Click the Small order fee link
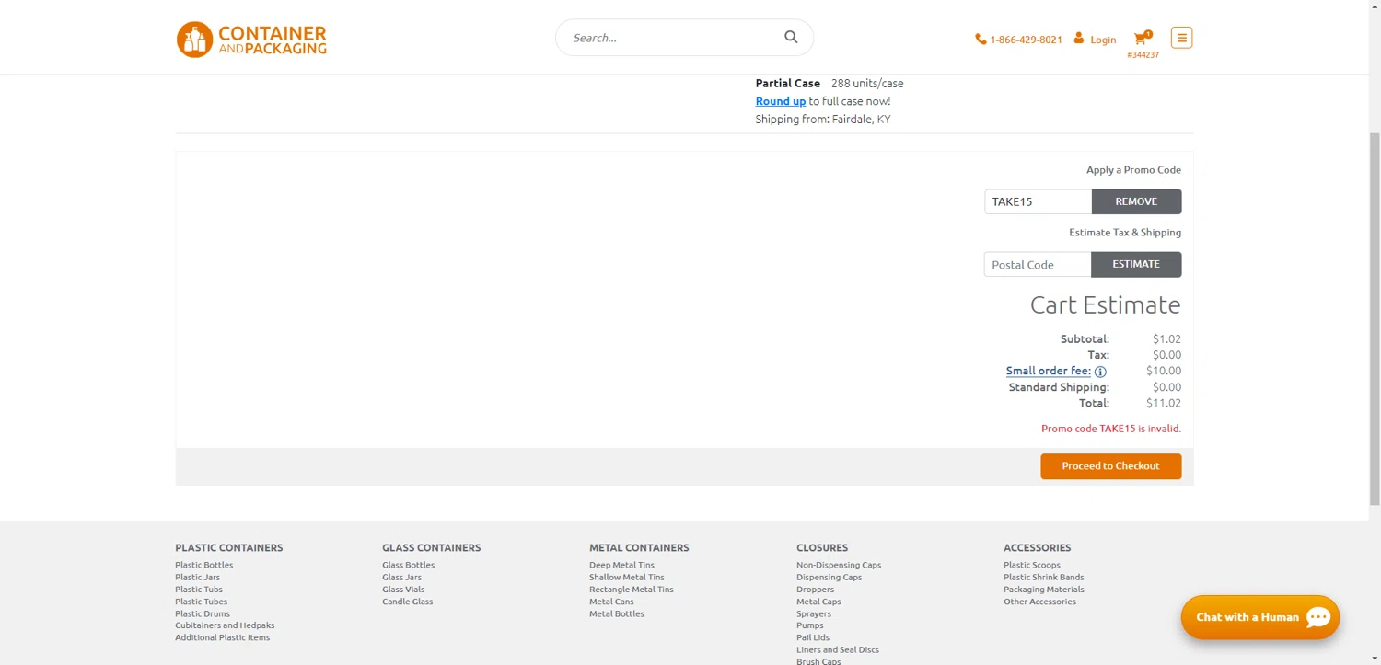This screenshot has height=665, width=1381. coord(1049,371)
